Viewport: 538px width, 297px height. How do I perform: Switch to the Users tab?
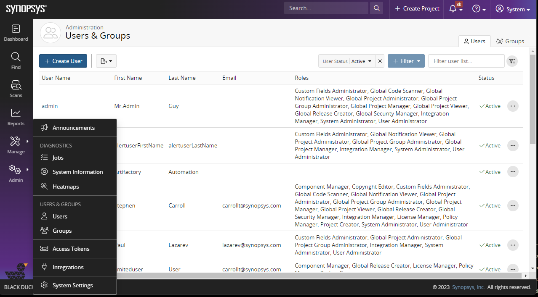(x=474, y=41)
